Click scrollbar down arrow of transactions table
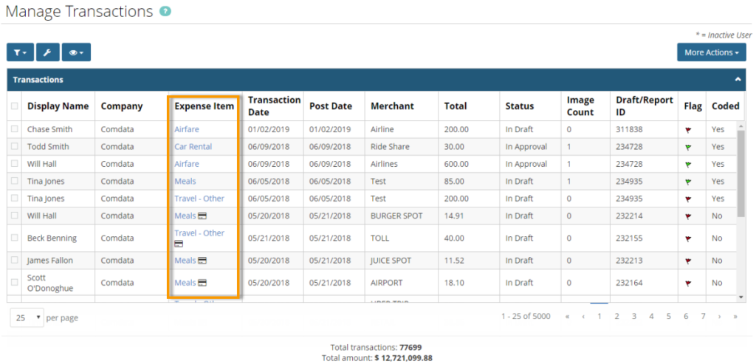The height and width of the screenshot is (364, 756). tap(741, 297)
